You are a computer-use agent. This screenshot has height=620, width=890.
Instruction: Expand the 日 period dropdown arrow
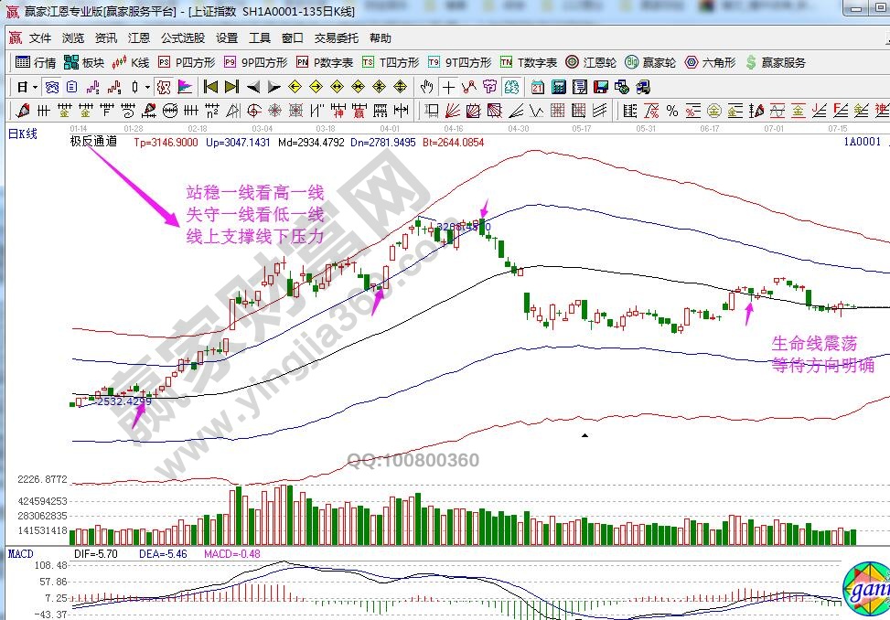pos(35,88)
